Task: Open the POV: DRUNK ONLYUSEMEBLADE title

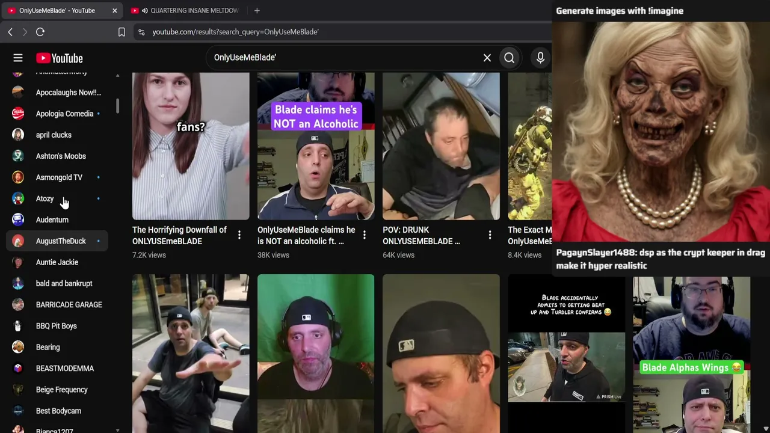Action: click(421, 235)
